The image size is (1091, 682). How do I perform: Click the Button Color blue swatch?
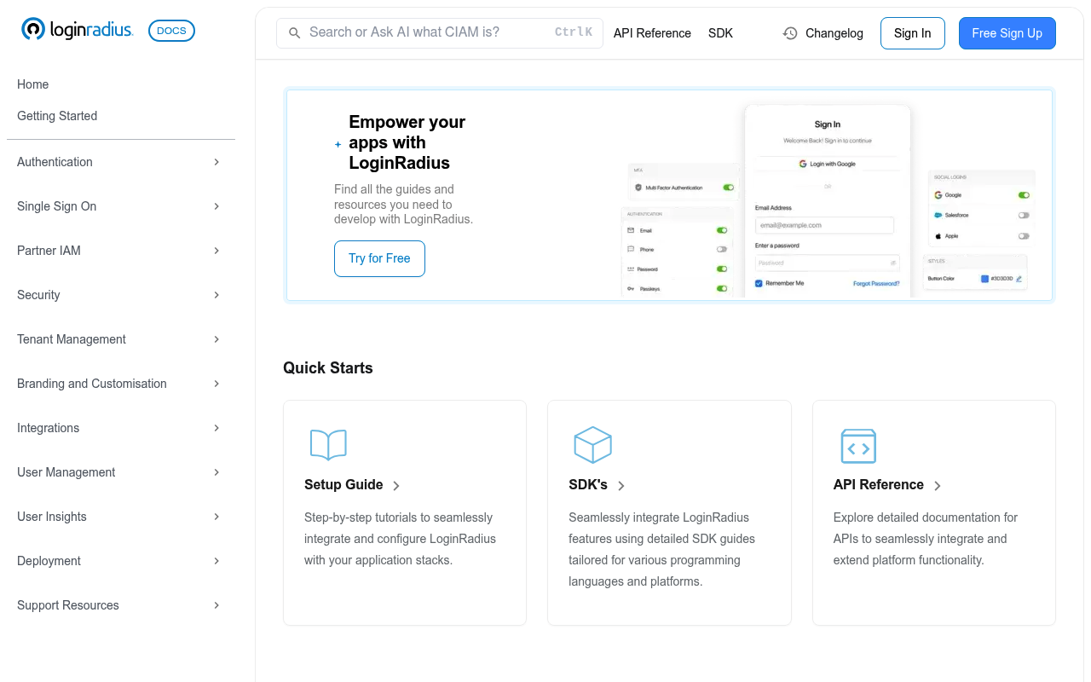(x=984, y=279)
